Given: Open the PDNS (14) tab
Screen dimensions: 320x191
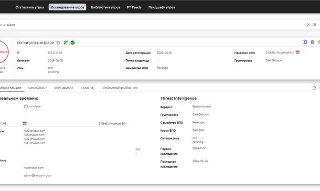Looking at the screenshot, I should click(88, 88).
